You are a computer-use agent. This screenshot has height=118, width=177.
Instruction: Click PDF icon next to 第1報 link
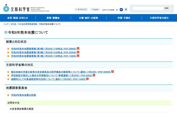point(78,56)
